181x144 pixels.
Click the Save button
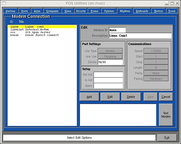[x=150, y=97]
